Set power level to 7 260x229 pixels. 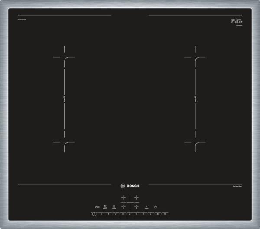click(x=150, y=214)
